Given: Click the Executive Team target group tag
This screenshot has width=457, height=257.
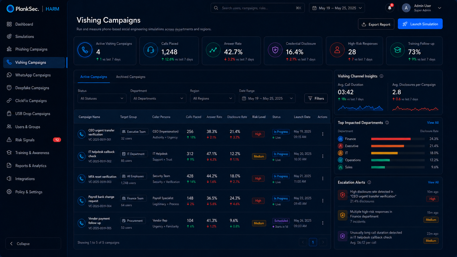Looking at the screenshot, I should [134, 132].
